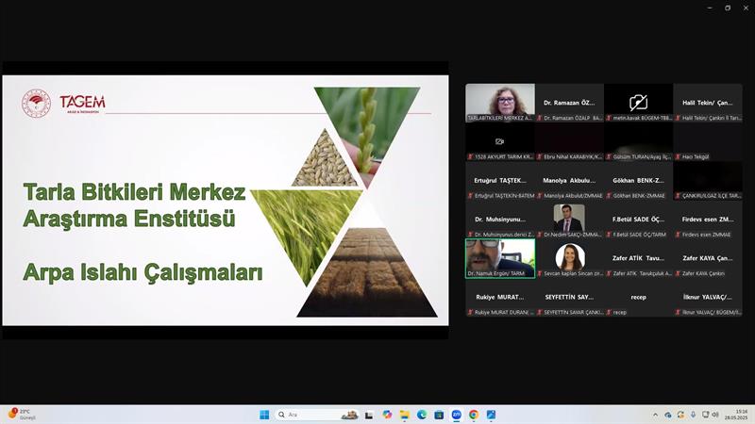755x424 pixels.
Task: Expand the hidden system tray icons chevron
Action: 656,415
